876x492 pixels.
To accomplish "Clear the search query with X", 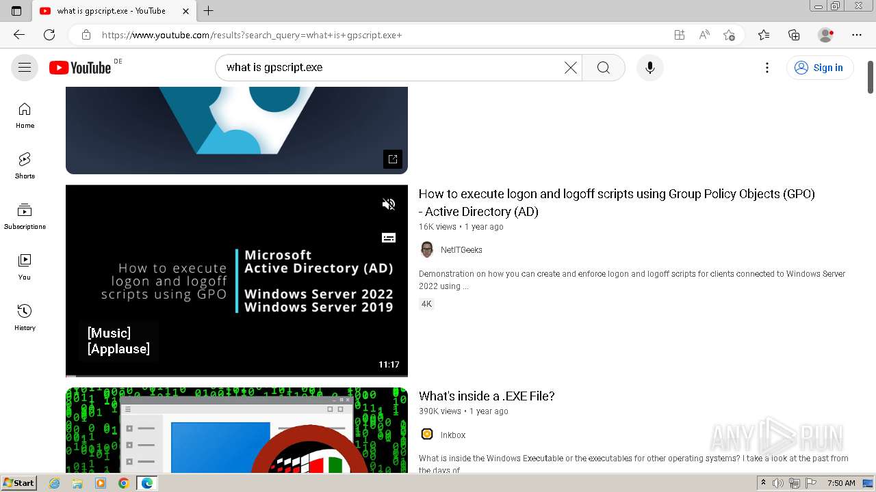I will (571, 68).
